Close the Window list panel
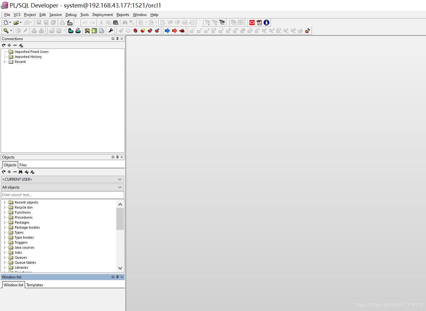The image size is (426, 311). click(x=122, y=277)
